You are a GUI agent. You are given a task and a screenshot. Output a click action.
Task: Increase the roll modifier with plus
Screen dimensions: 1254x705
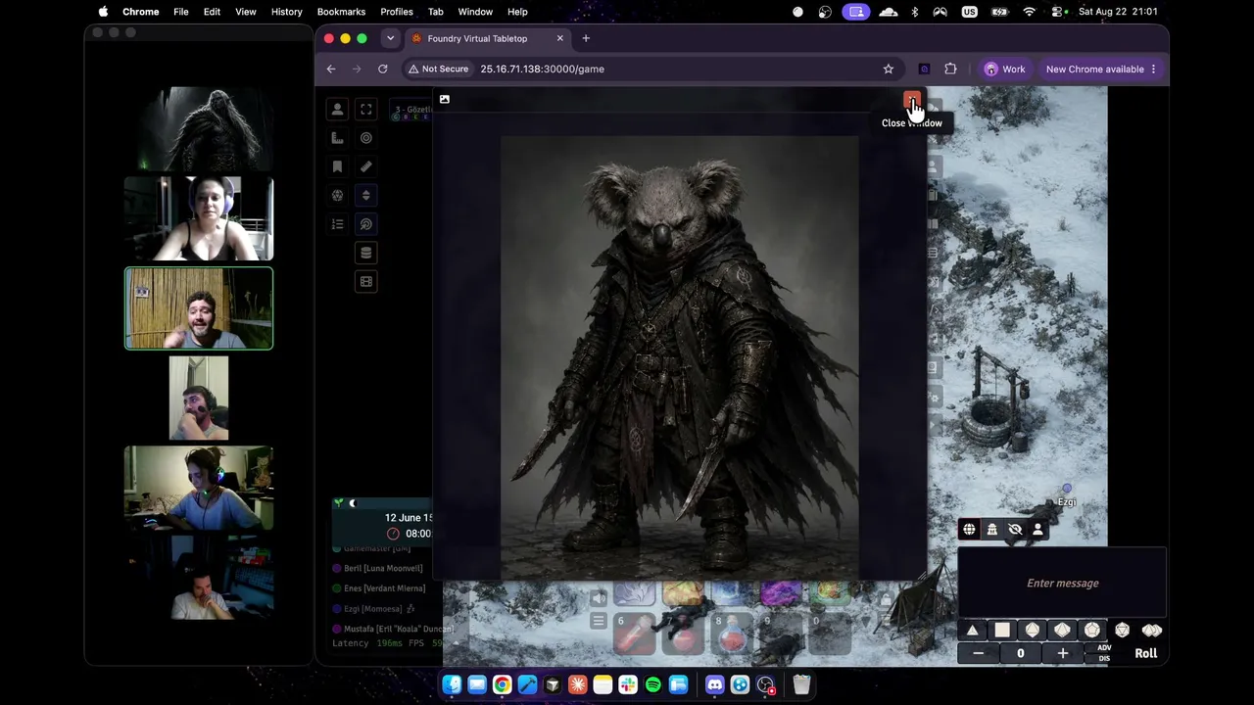coord(1062,653)
